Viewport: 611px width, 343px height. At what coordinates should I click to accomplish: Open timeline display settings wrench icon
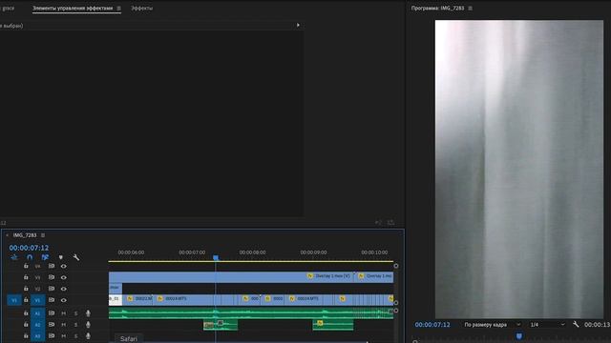pos(76,257)
